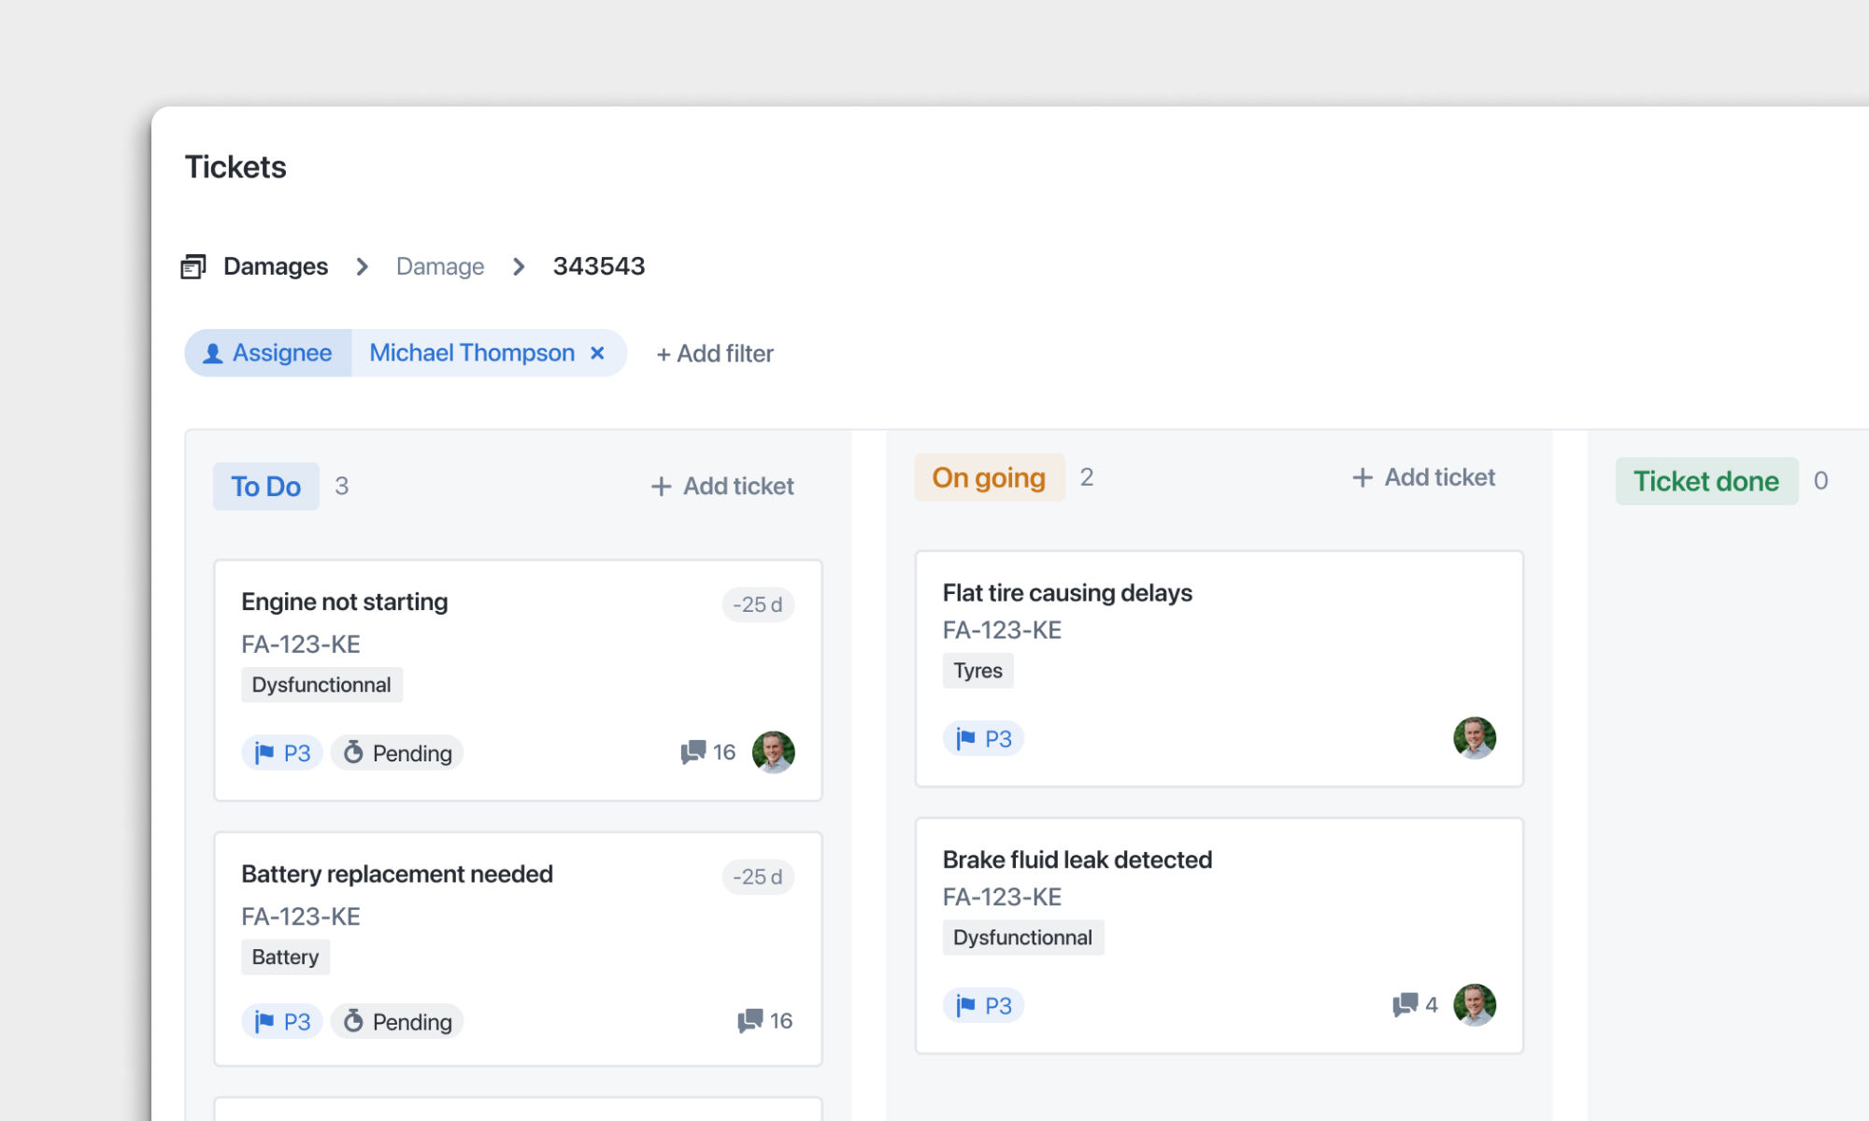The width and height of the screenshot is (1869, 1121).
Task: Click -25 d badge on Engine ticket
Action: pyautogui.click(x=758, y=604)
